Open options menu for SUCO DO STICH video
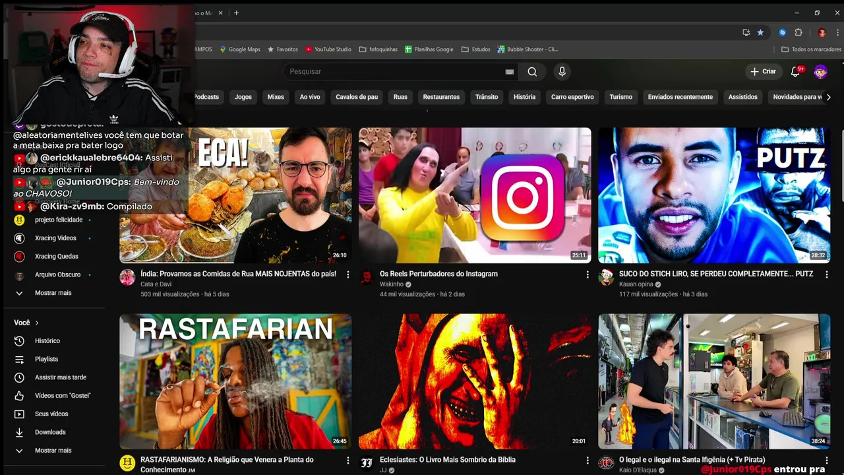 coord(827,274)
